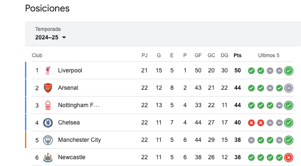The width and height of the screenshot is (301, 166).
Task: Click the Liverpool club crest icon
Action: [48, 71]
